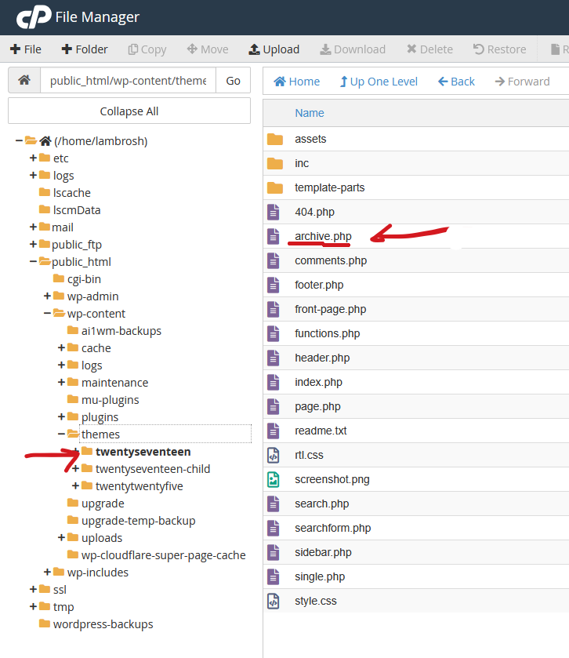Click the screenshot.png image file icon
The height and width of the screenshot is (658, 569).
(274, 479)
